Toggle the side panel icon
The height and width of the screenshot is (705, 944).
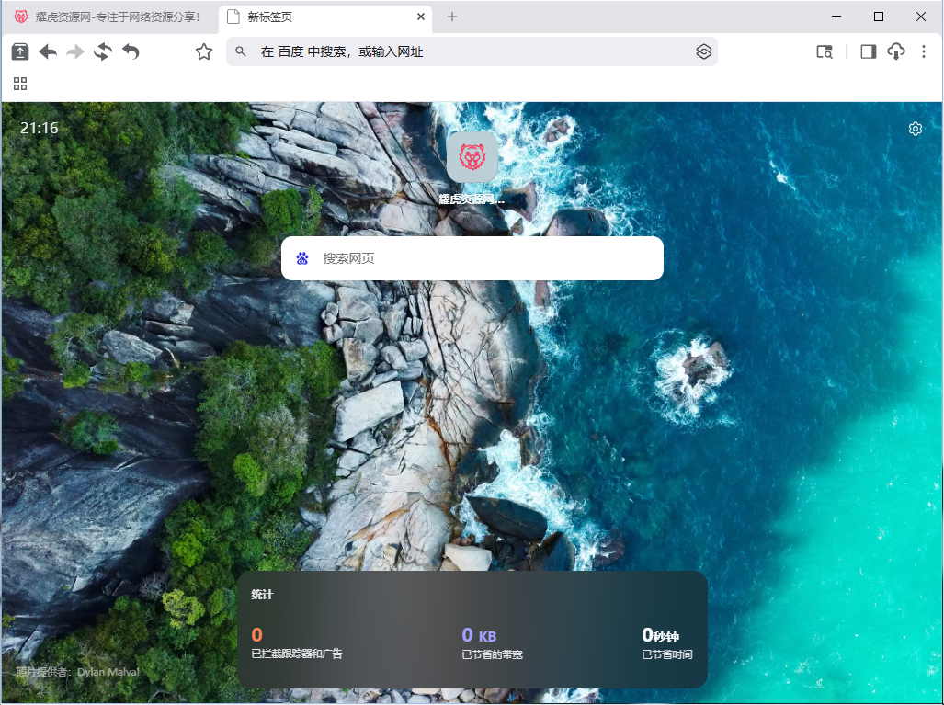[x=868, y=52]
